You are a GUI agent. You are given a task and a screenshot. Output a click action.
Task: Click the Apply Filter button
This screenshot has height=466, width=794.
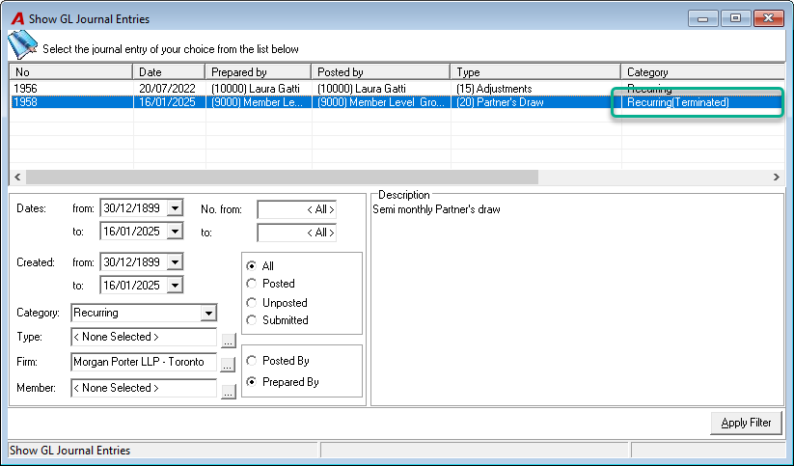(746, 423)
